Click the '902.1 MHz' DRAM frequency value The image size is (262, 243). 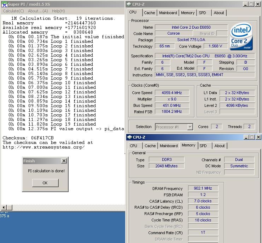pos(203,188)
